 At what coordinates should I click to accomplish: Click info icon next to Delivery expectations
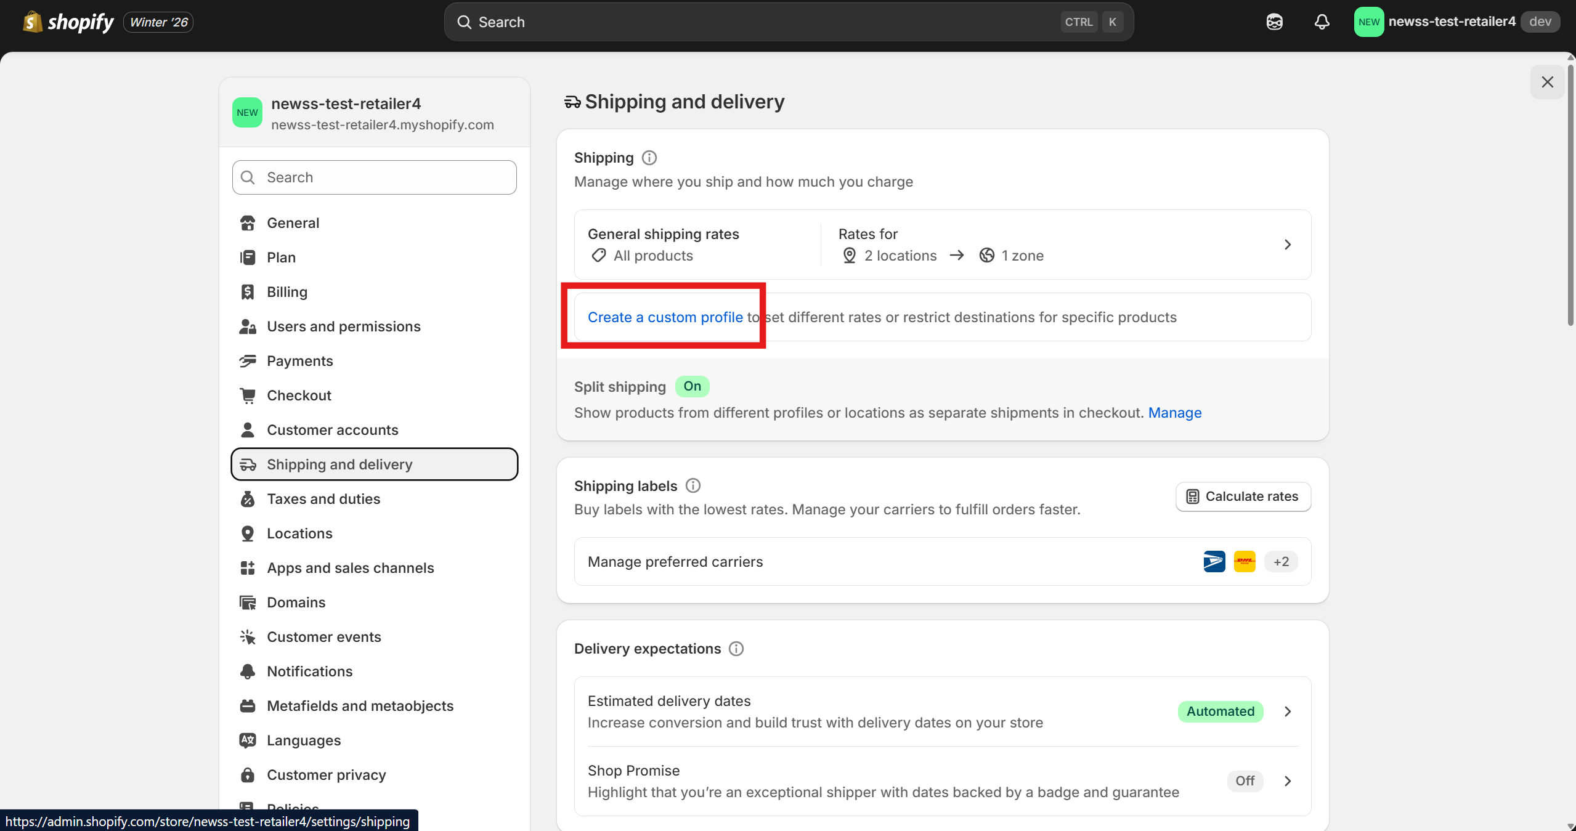(x=736, y=648)
